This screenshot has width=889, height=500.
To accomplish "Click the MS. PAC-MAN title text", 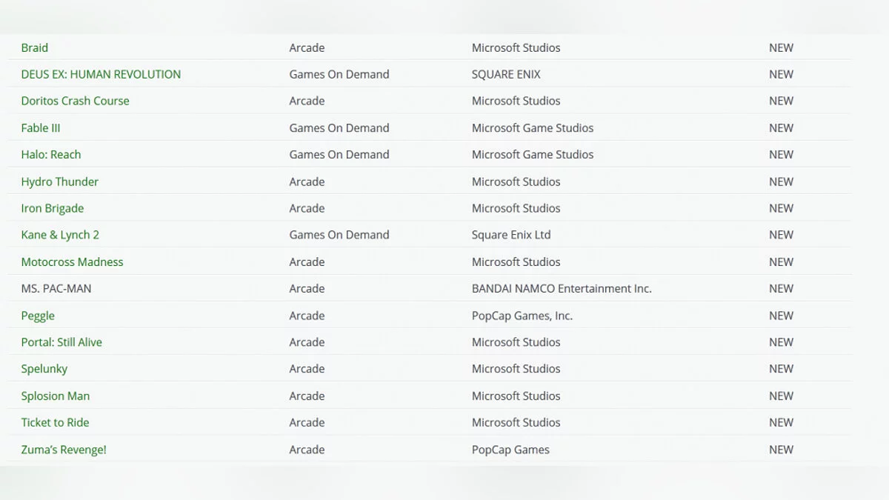I will click(56, 289).
